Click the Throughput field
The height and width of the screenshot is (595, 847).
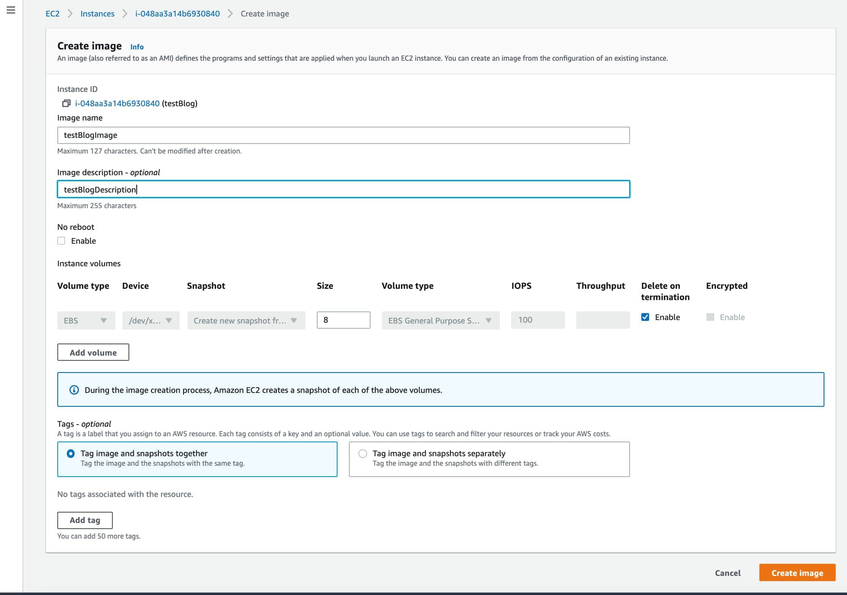tap(603, 320)
